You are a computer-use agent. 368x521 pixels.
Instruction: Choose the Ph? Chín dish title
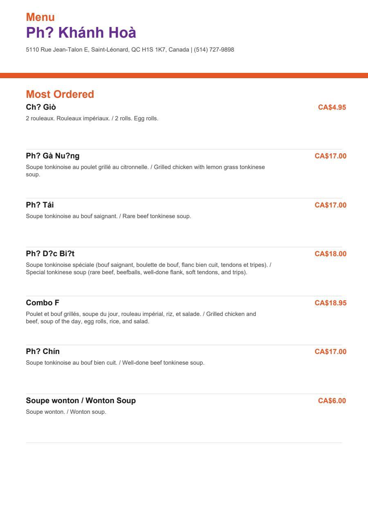pos(43,352)
